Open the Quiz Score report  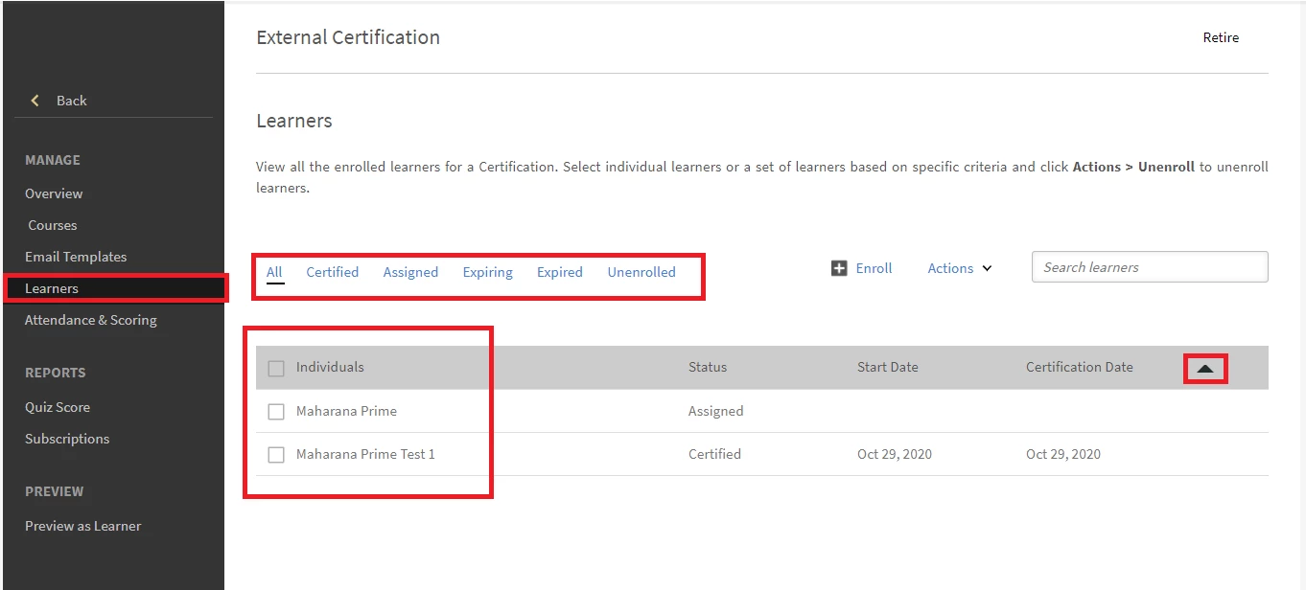(58, 407)
